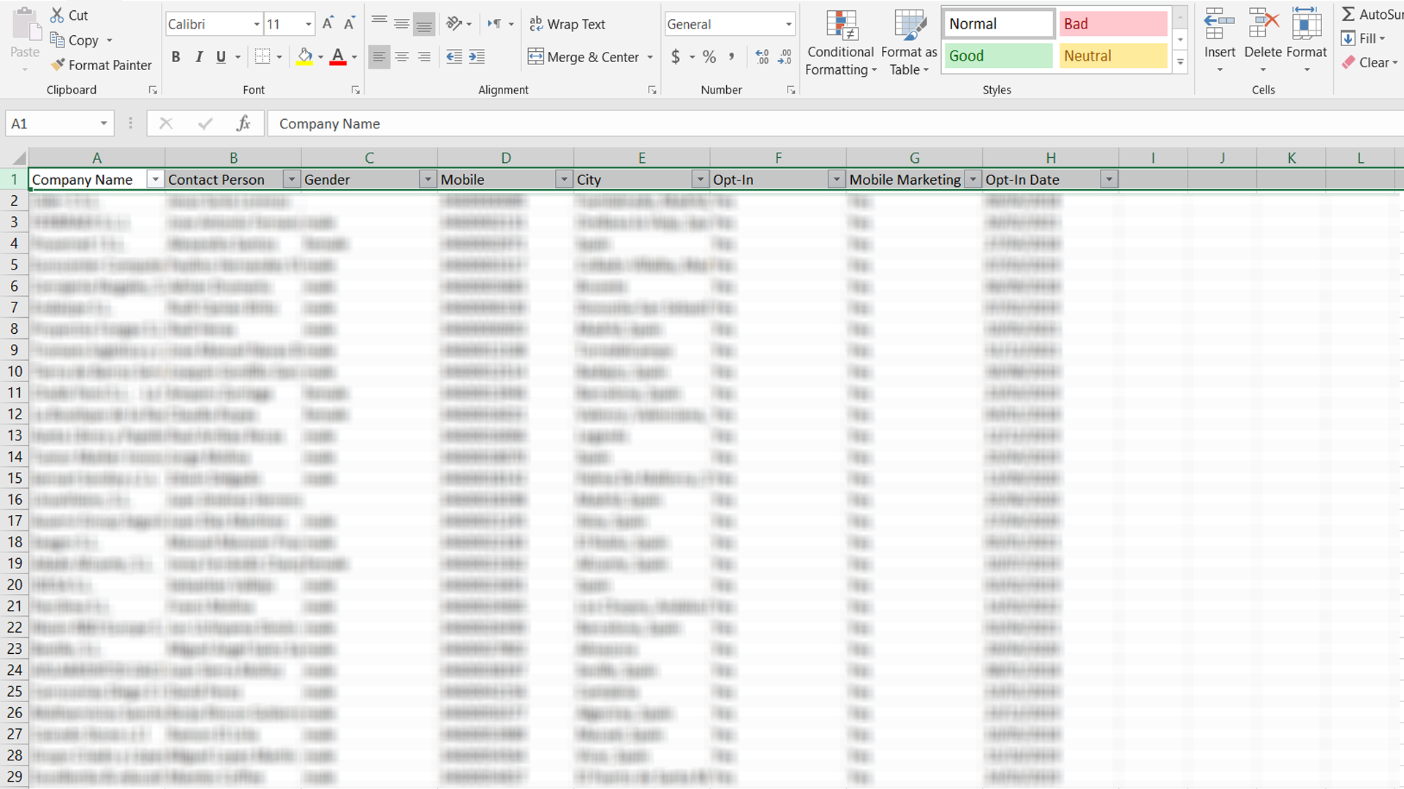Screen dimensions: 1404x789
Task: Toggle the City column filter dropdown
Action: click(700, 179)
